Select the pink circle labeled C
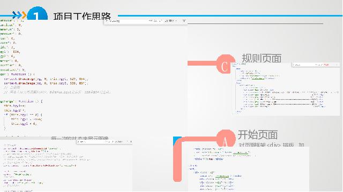Image resolution: width=343 pixels, height=192 pixels. pyautogui.click(x=225, y=64)
